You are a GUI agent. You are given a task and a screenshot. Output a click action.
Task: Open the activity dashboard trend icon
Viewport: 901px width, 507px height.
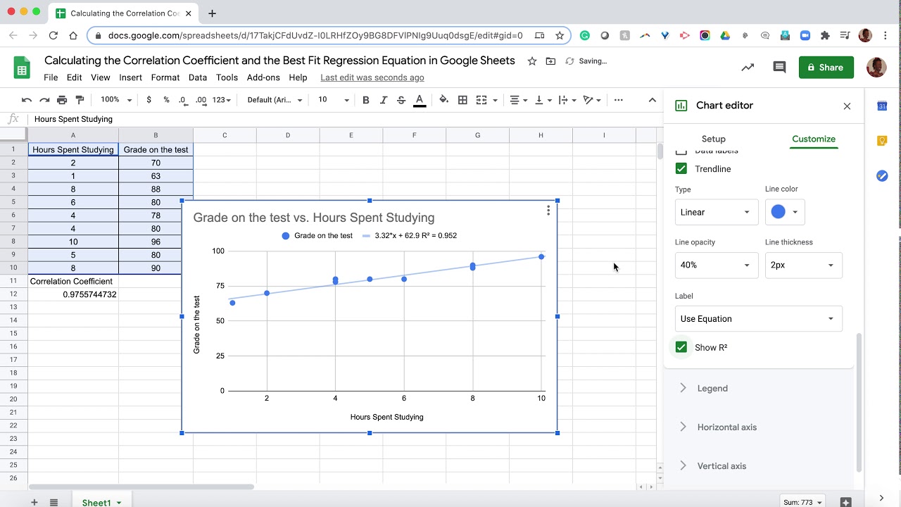(748, 68)
